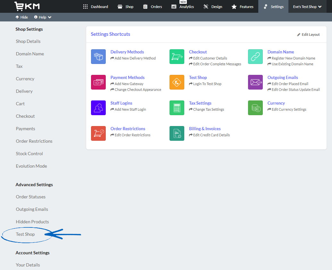This screenshot has width=332, height=270.
Task: Click Login To Test Shop link
Action: coord(205,84)
